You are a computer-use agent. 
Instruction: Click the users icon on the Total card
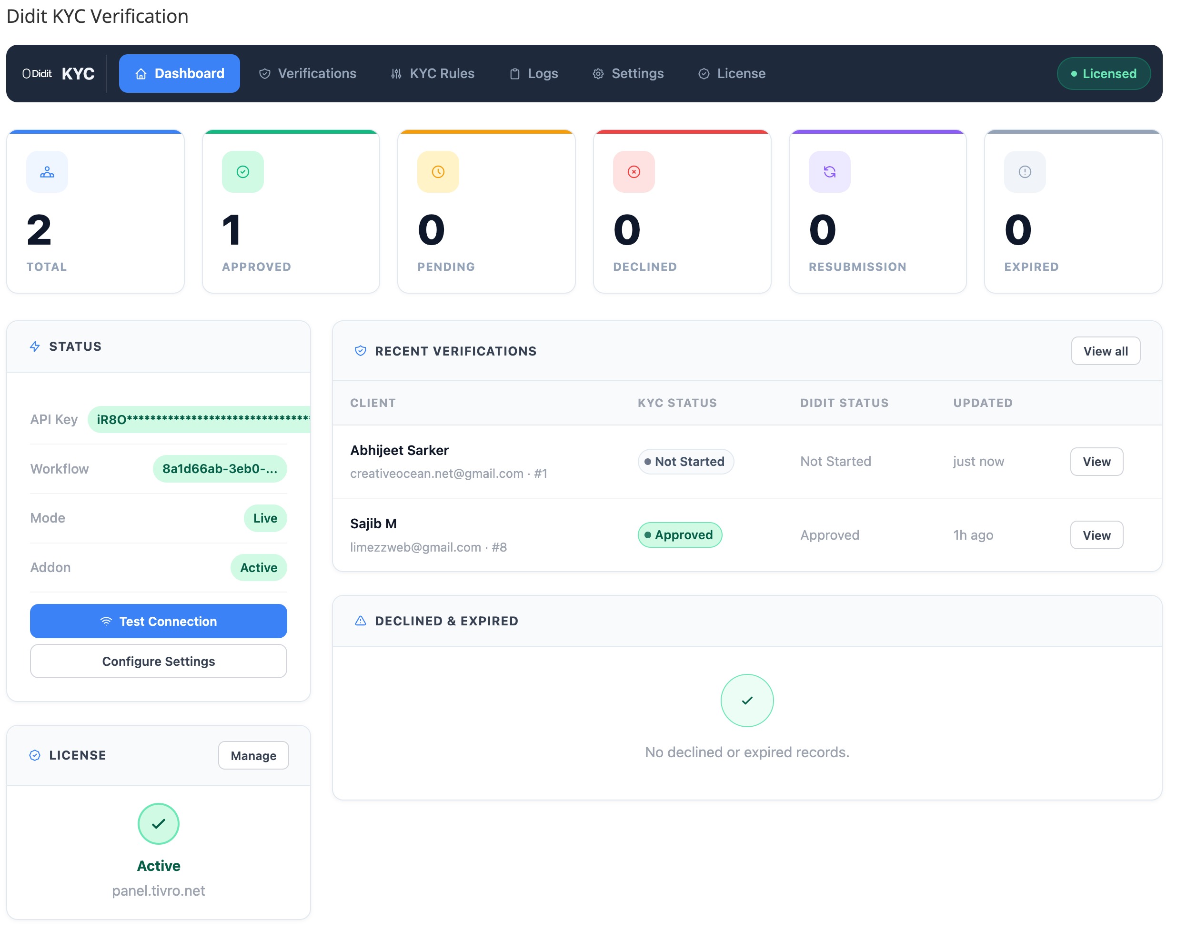click(x=47, y=172)
